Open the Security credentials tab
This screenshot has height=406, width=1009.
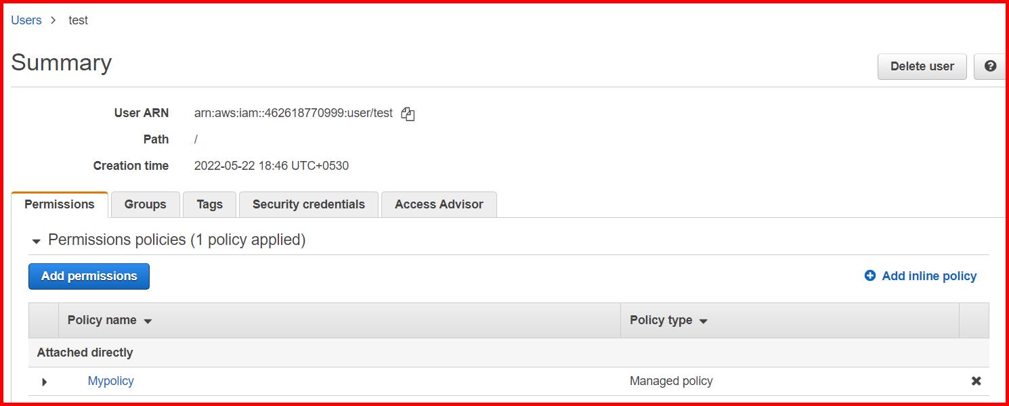click(x=308, y=204)
